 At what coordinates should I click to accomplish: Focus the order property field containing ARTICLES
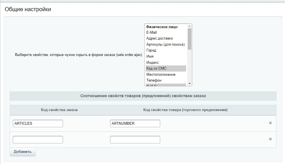coord(38,123)
